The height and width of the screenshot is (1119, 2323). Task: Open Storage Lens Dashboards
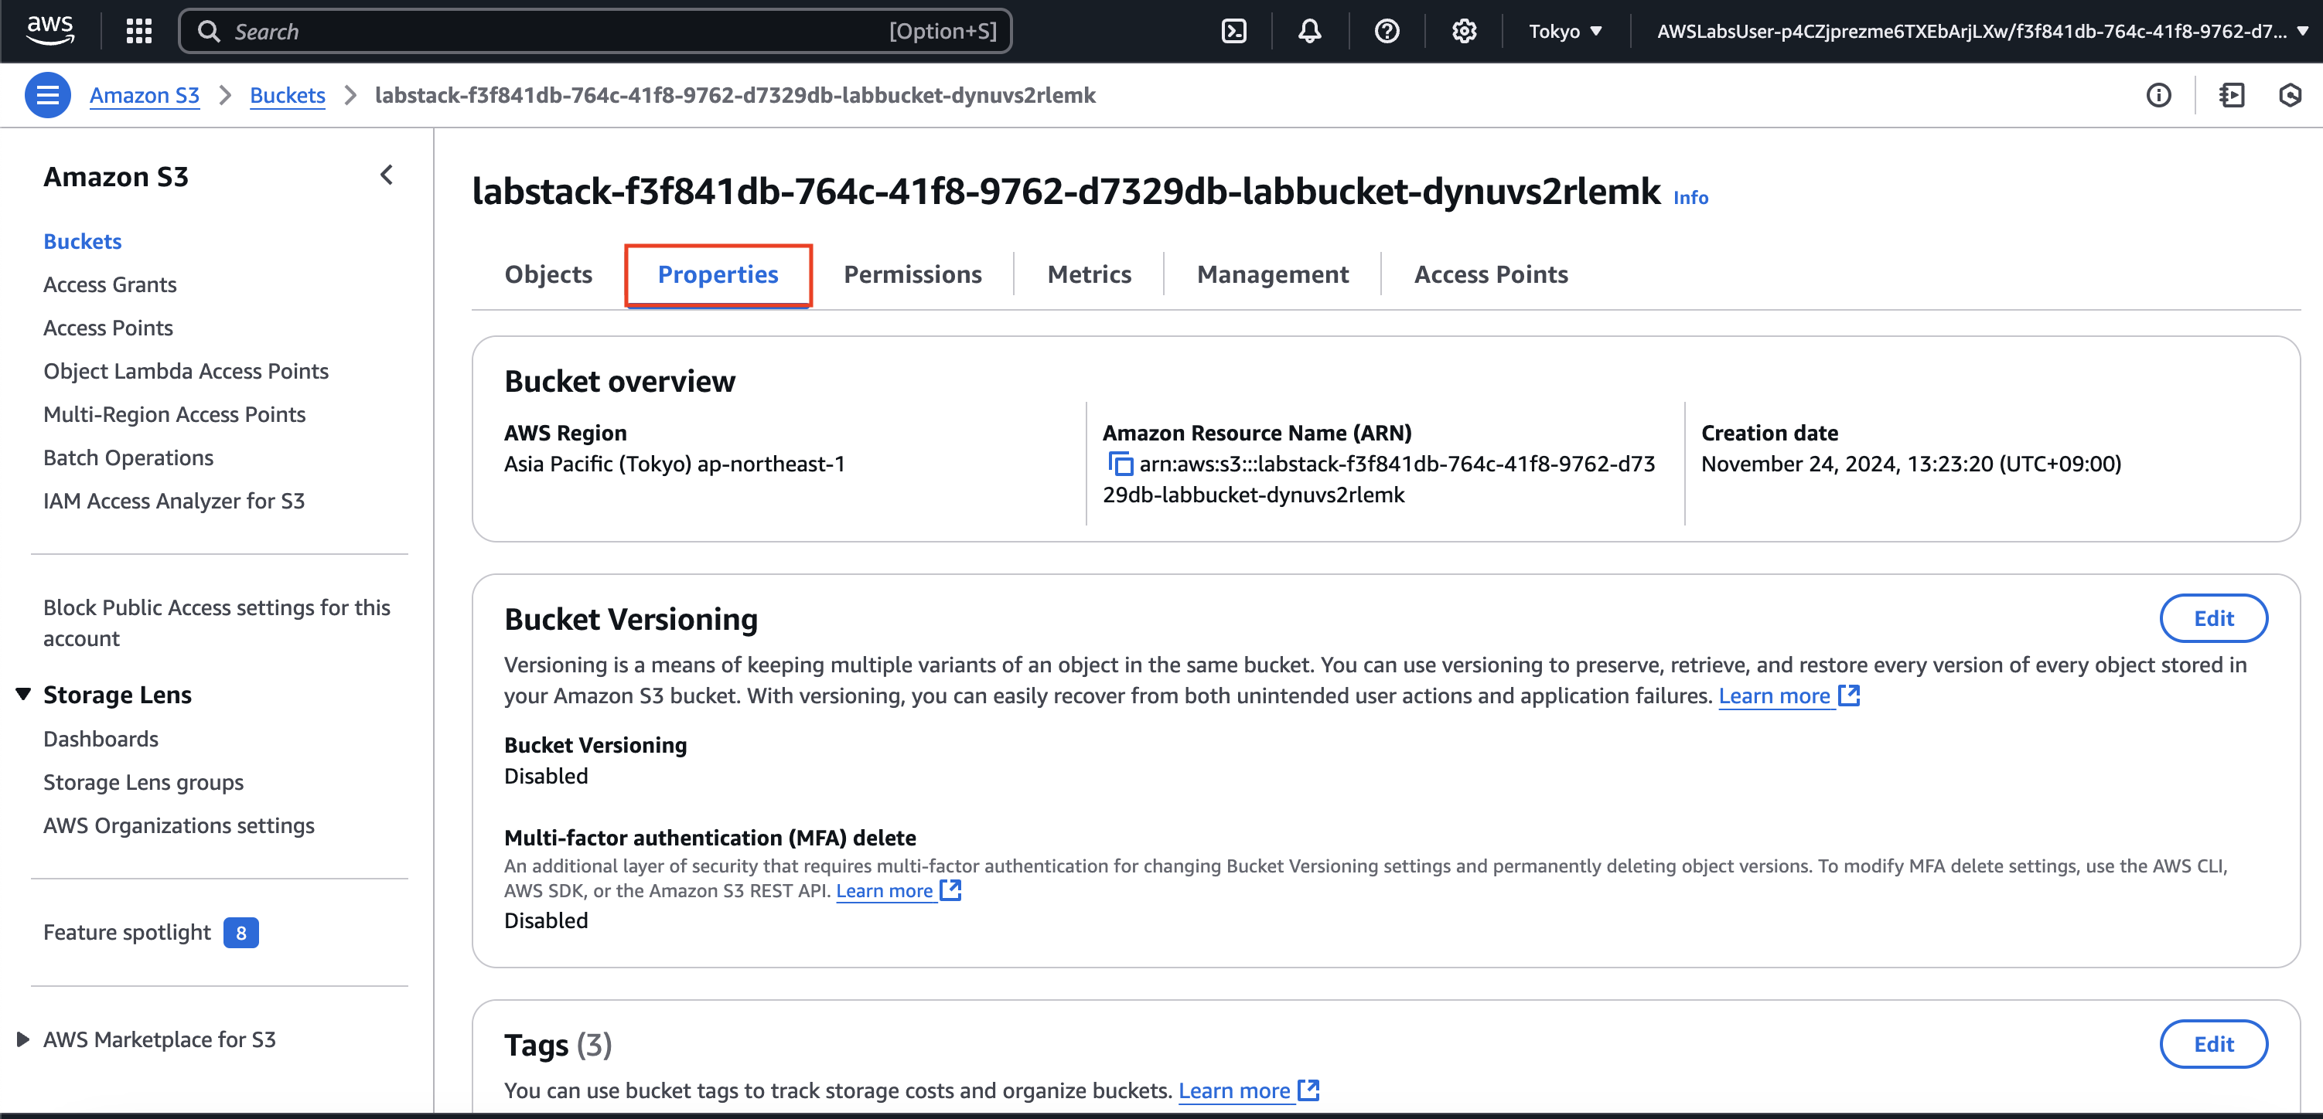click(x=101, y=738)
